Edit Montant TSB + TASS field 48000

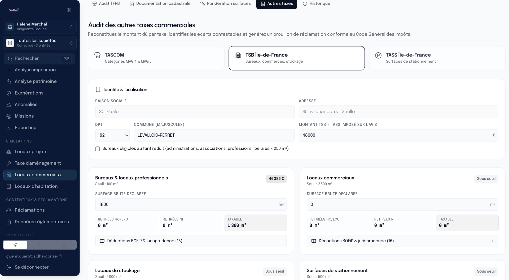[398, 135]
